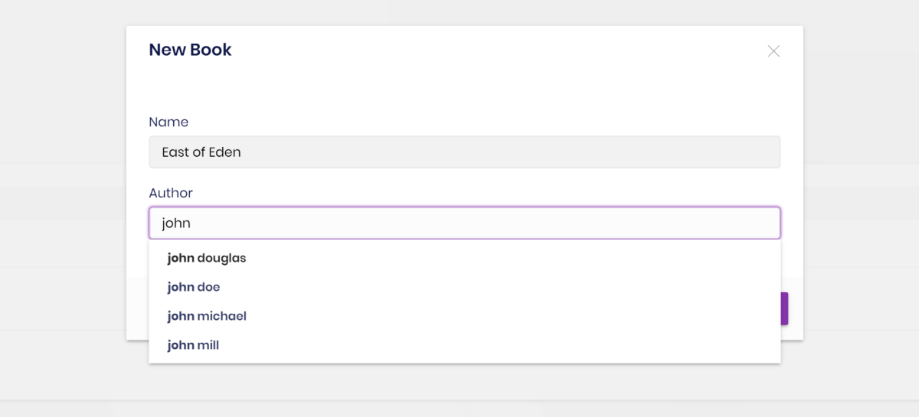
Task: Click the "Name" field label
Action: 168,122
